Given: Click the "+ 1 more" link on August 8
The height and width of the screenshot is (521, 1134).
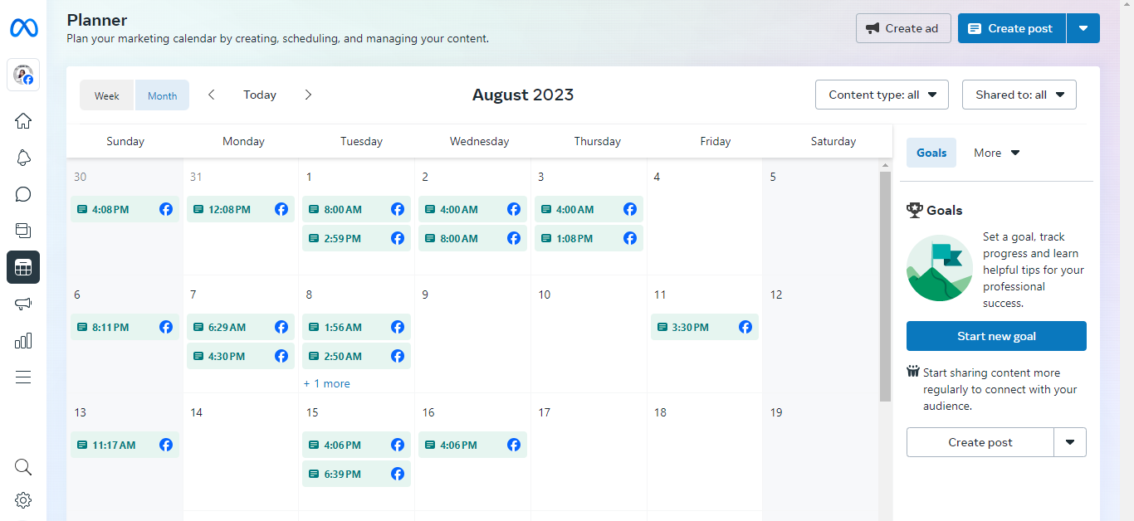Looking at the screenshot, I should click(x=327, y=383).
